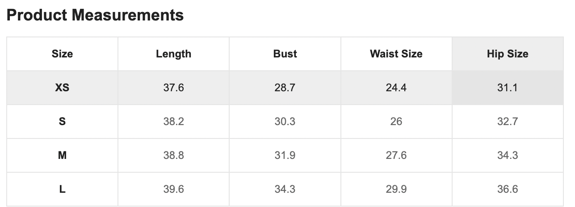Click the M bust value 31.9

285,155
